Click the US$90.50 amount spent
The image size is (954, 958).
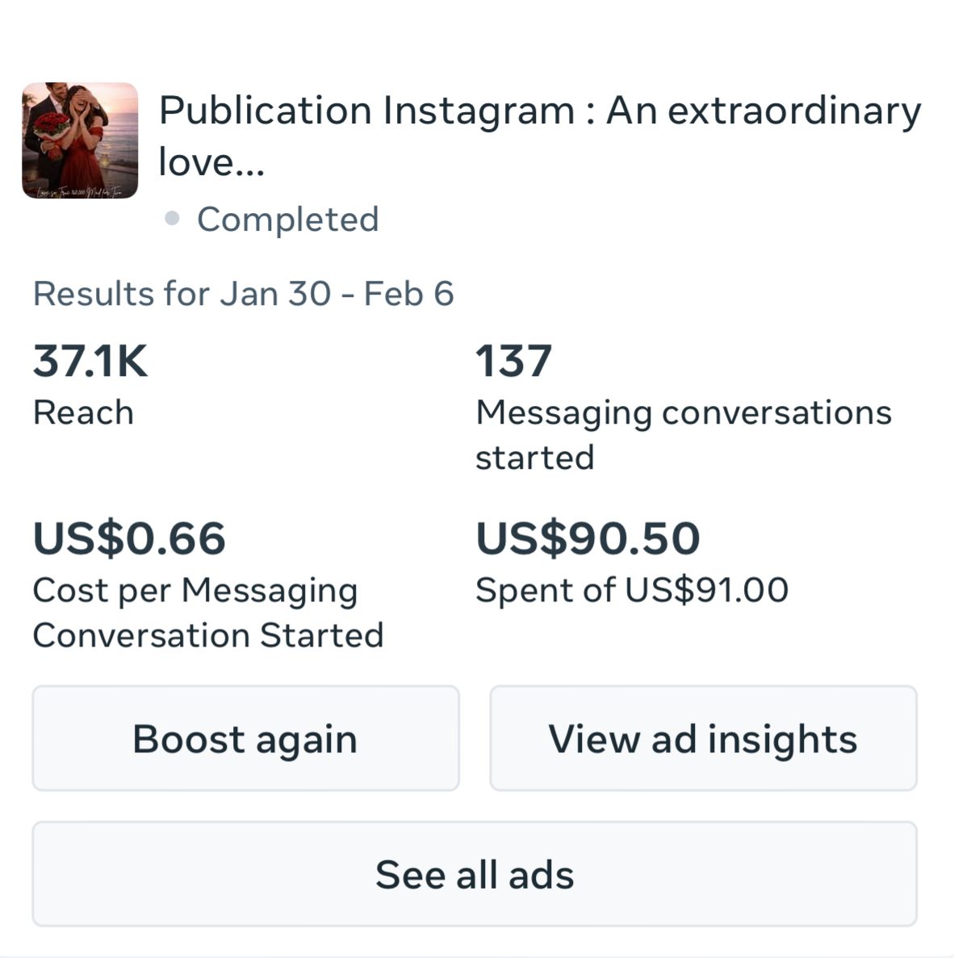tap(588, 538)
